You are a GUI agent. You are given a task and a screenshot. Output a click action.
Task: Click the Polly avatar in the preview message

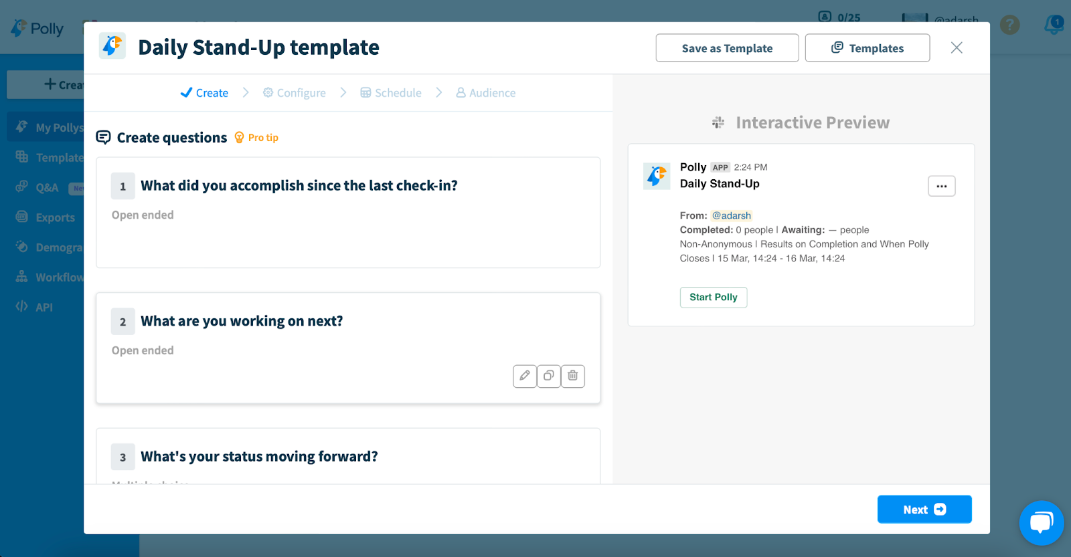[x=657, y=176]
